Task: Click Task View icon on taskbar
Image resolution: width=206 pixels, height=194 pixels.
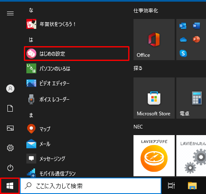Action: pos(171,186)
